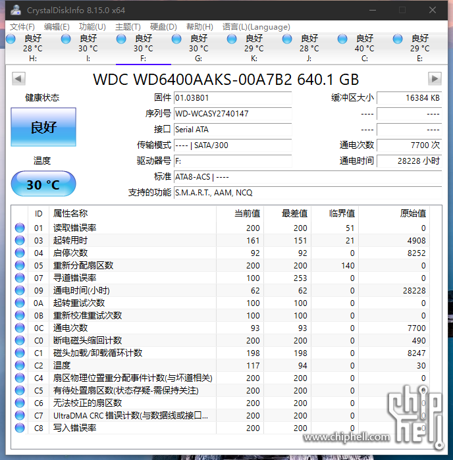Image resolution: width=453 pixels, height=460 pixels.
Task: Click the status orb for attribute C5
Action: pyautogui.click(x=20, y=390)
